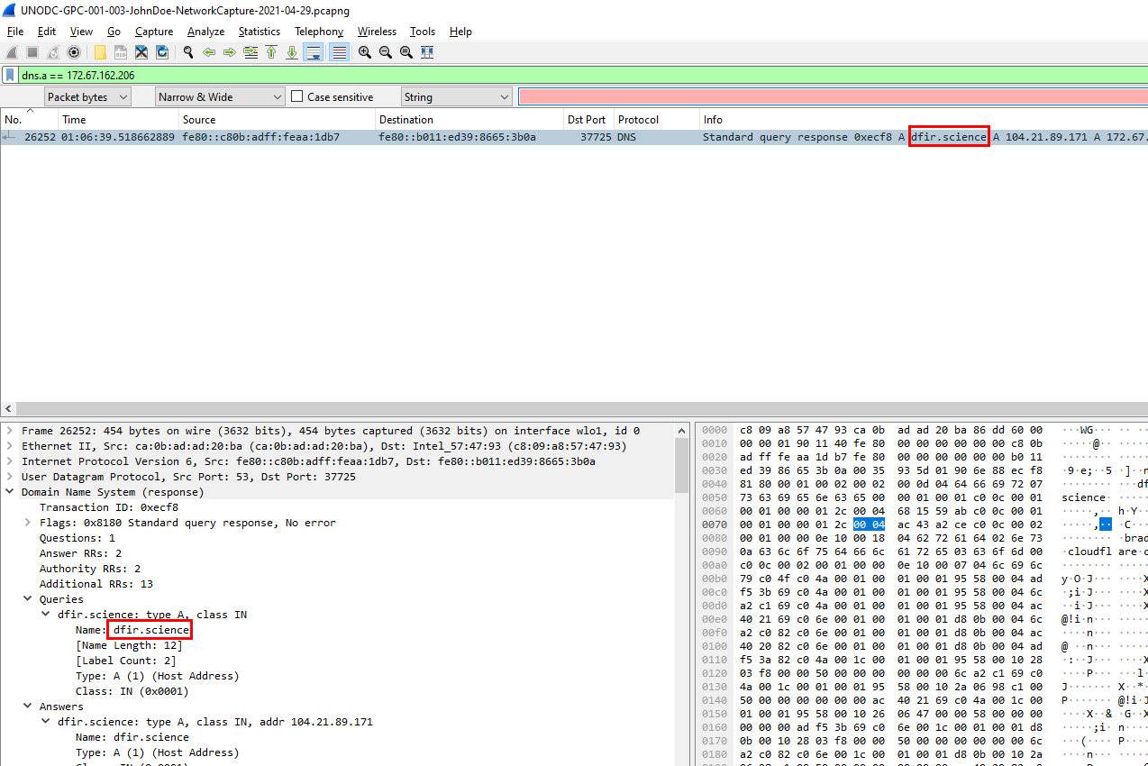
Task: Collapse the Domain Name System section
Action: [10, 492]
